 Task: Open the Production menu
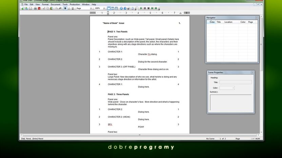pos(75,4)
